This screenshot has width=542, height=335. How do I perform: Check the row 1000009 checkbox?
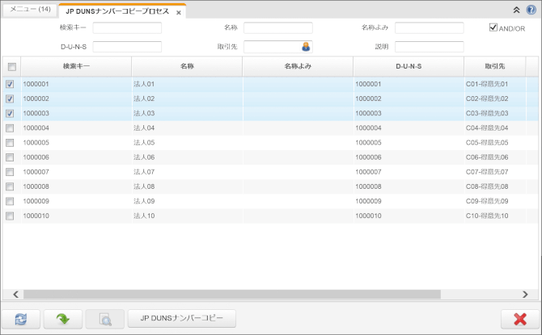10,201
